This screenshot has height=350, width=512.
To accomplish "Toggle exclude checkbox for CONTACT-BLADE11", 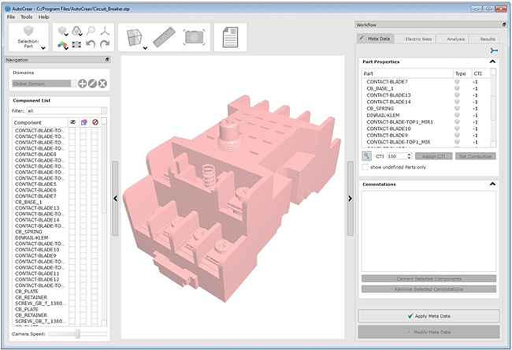I will click(x=95, y=274).
